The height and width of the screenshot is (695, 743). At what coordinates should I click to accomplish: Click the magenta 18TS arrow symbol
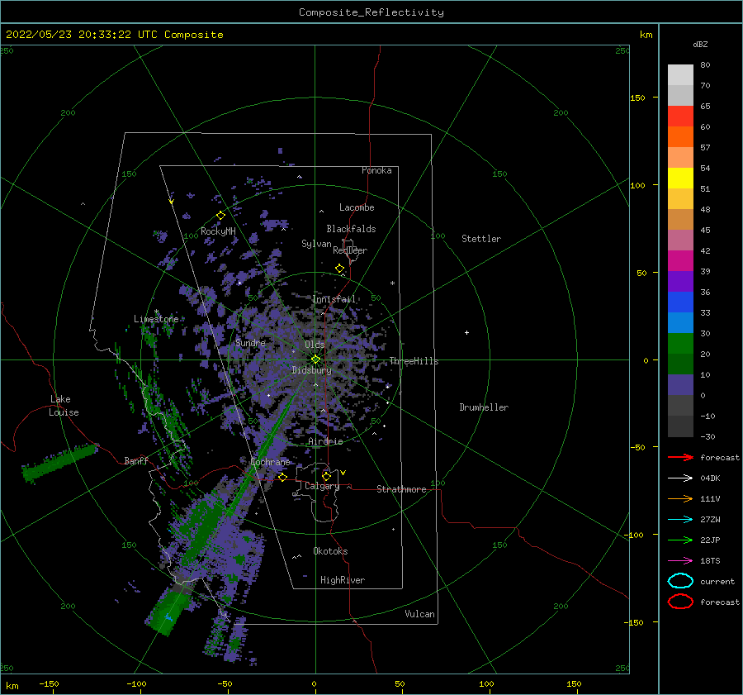coord(680,561)
